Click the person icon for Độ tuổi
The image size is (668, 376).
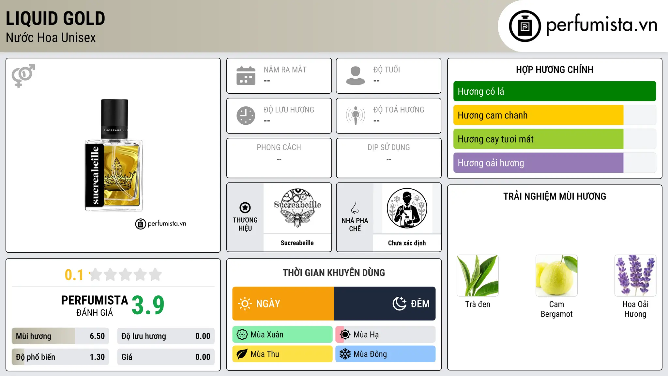click(x=356, y=76)
